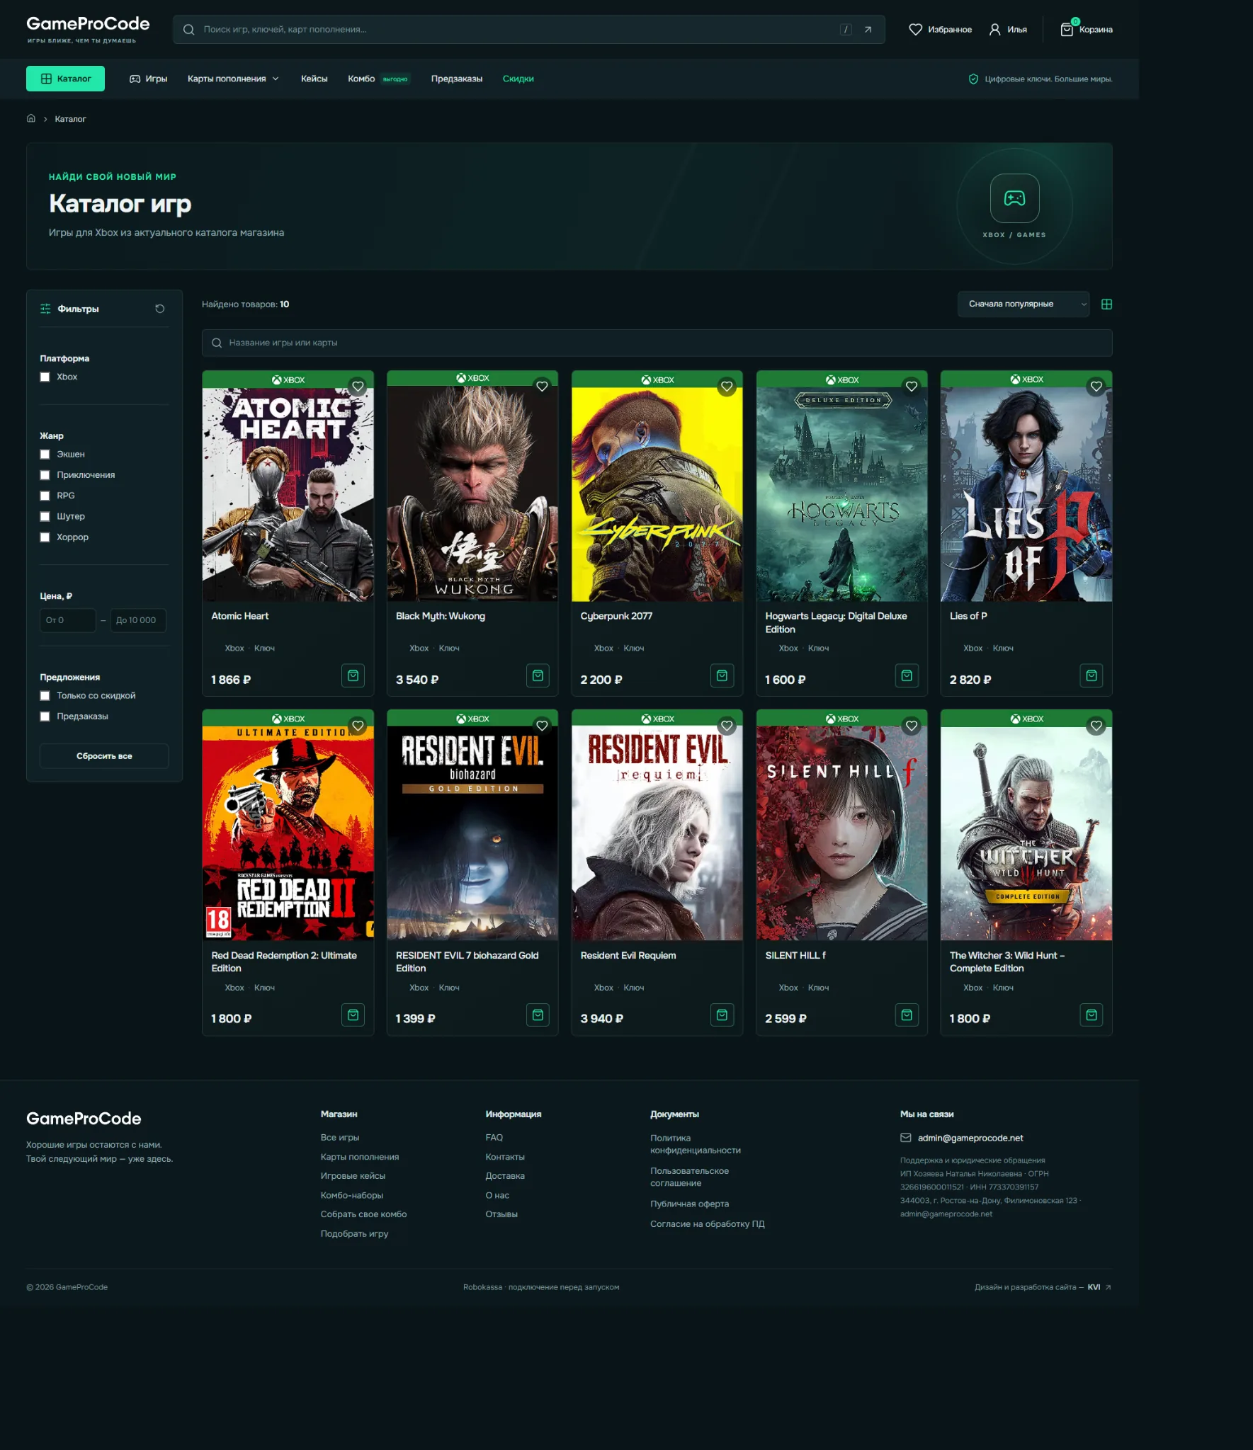Open Кейсы in the nav bar
The width and height of the screenshot is (1253, 1450).
314,79
